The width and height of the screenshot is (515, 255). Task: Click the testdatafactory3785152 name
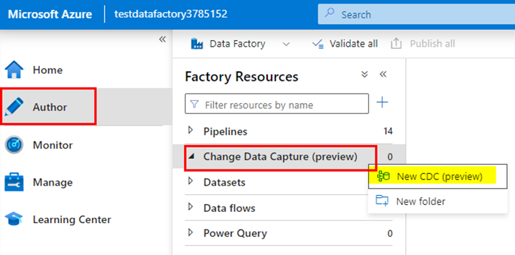pos(171,14)
